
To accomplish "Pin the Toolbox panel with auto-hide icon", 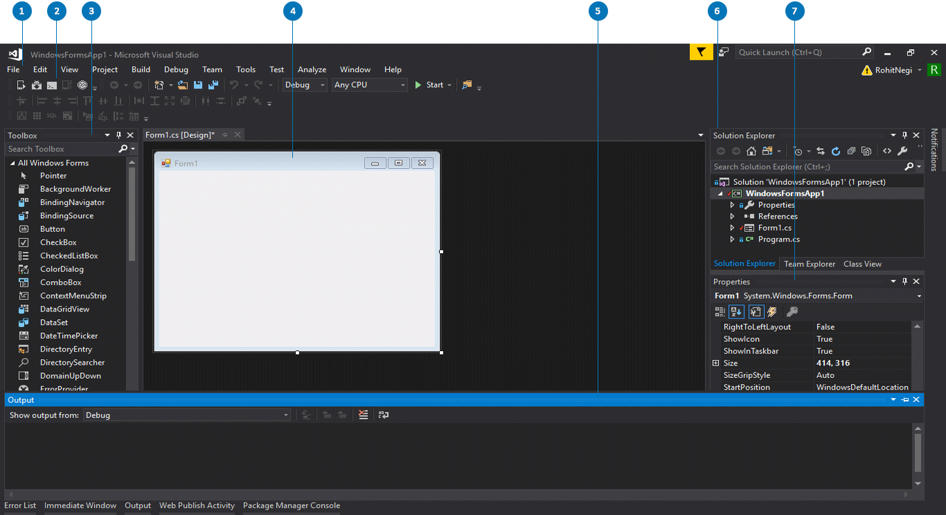I will pyautogui.click(x=118, y=136).
